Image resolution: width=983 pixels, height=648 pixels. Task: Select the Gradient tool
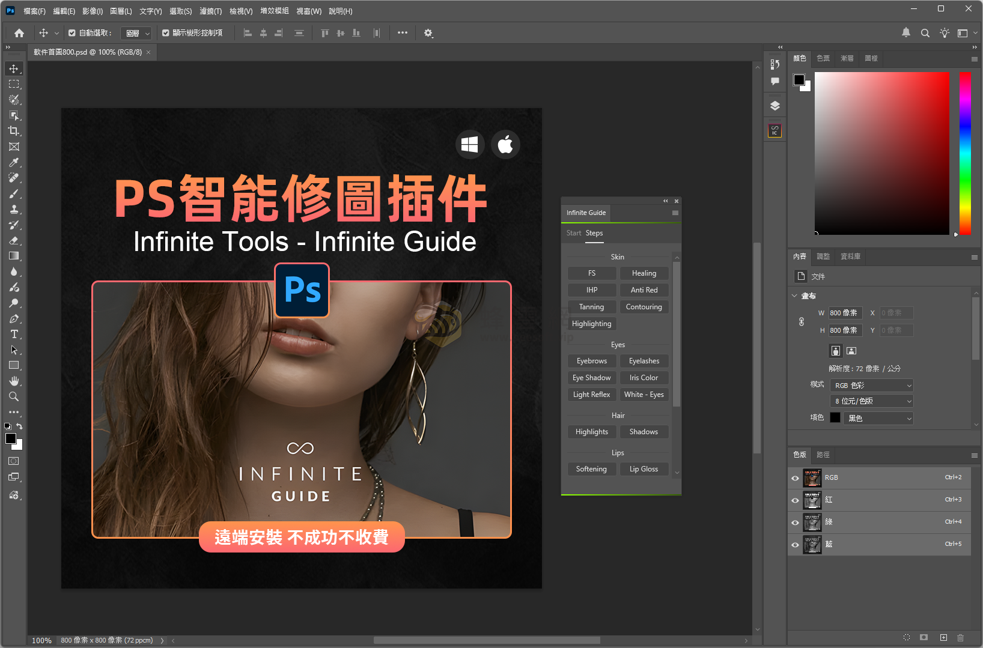tap(14, 256)
